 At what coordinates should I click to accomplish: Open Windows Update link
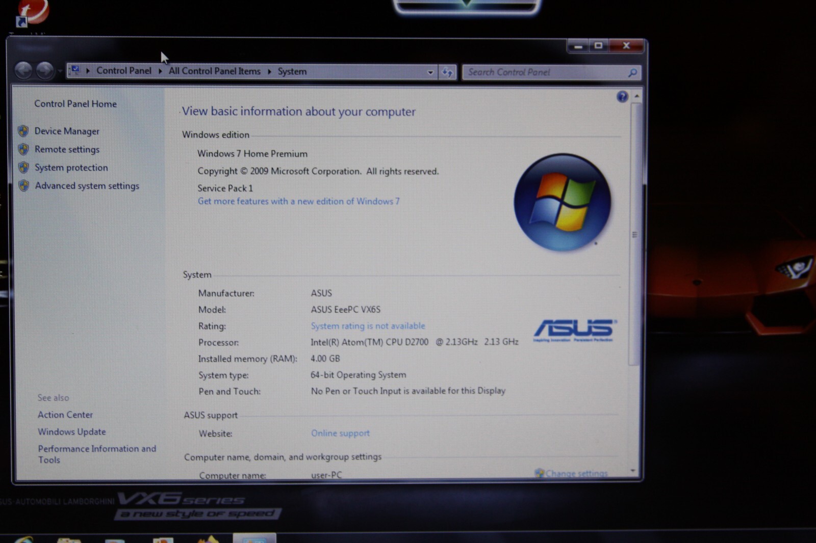click(x=72, y=431)
